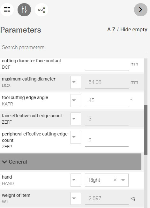
Task: Open the structure tree diagram icon
Action: click(x=41, y=10)
